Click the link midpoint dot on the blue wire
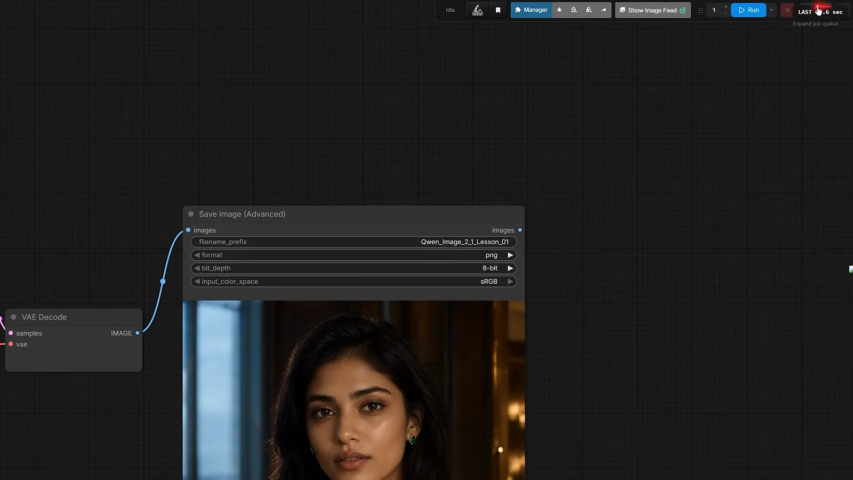 pos(163,281)
